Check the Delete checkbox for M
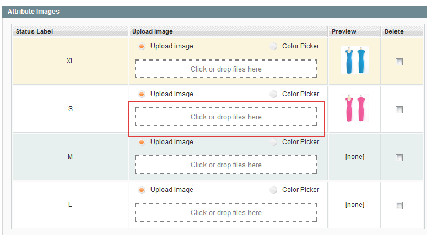 coord(399,157)
